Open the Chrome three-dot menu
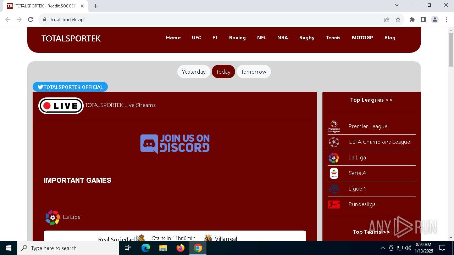 pos(446,19)
